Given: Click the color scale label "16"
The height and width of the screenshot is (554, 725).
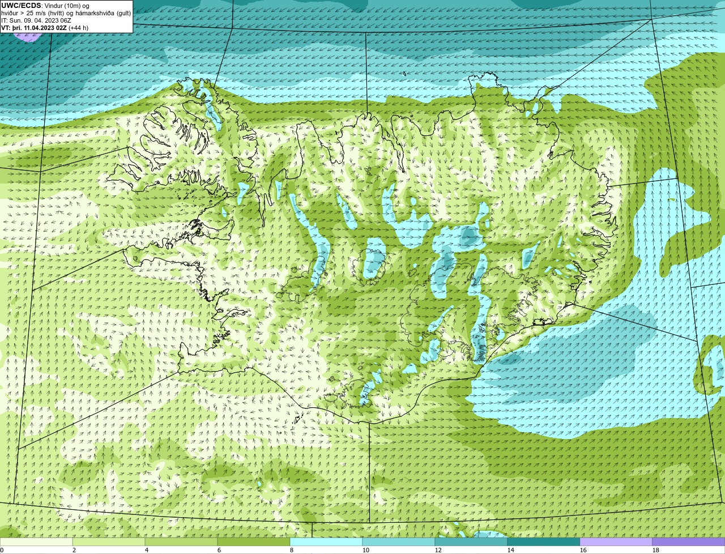Looking at the screenshot, I should [x=583, y=550].
